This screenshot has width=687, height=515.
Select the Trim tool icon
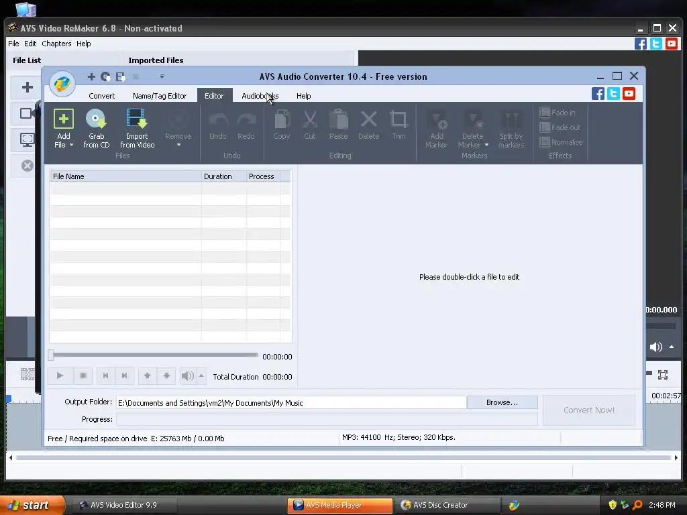[x=399, y=119]
